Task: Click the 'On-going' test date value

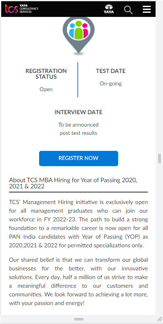Action: pyautogui.click(x=111, y=84)
